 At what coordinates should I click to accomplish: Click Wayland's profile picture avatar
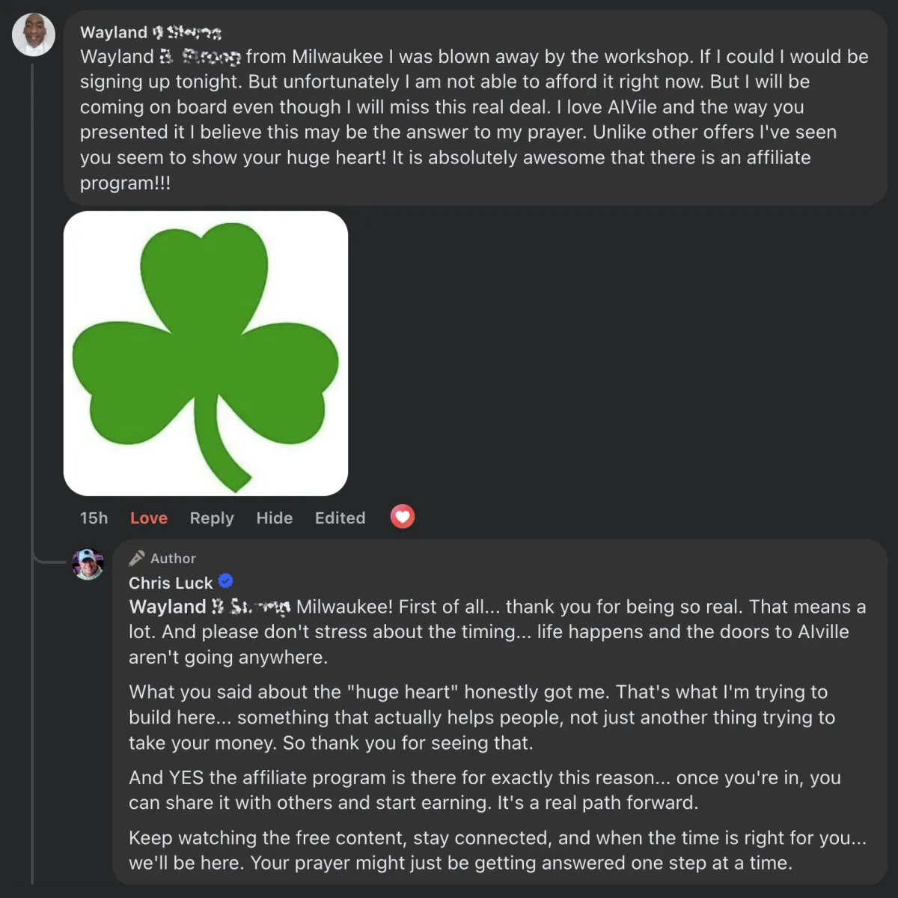[34, 34]
